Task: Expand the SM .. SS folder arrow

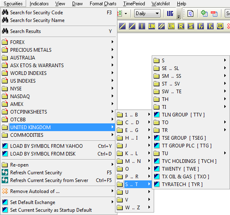Action: (225, 76)
